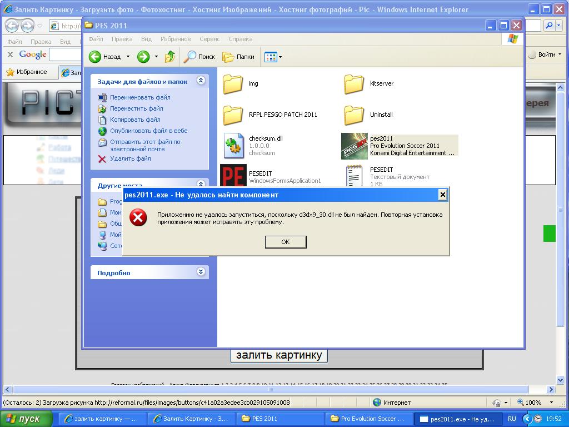Click OK in the pes2011.exe error dialog
This screenshot has width=569, height=427.
286,242
